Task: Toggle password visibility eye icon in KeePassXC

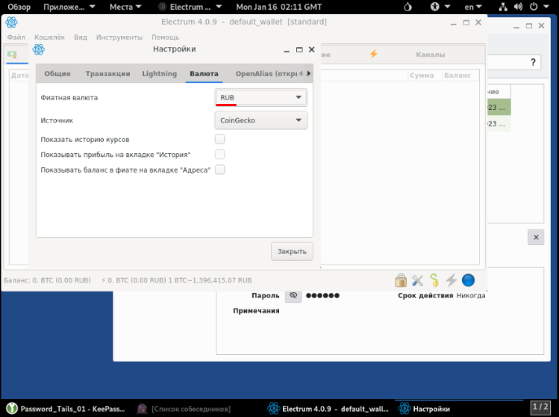Action: click(293, 295)
